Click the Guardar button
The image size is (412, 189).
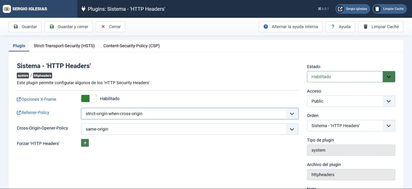(25, 27)
